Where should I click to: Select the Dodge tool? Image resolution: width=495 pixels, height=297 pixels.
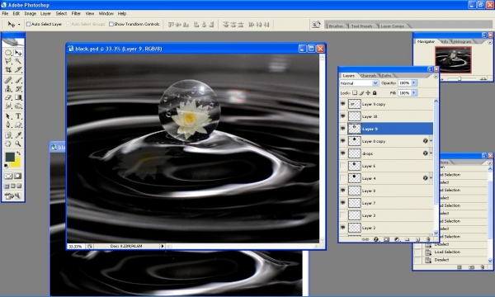point(18,106)
